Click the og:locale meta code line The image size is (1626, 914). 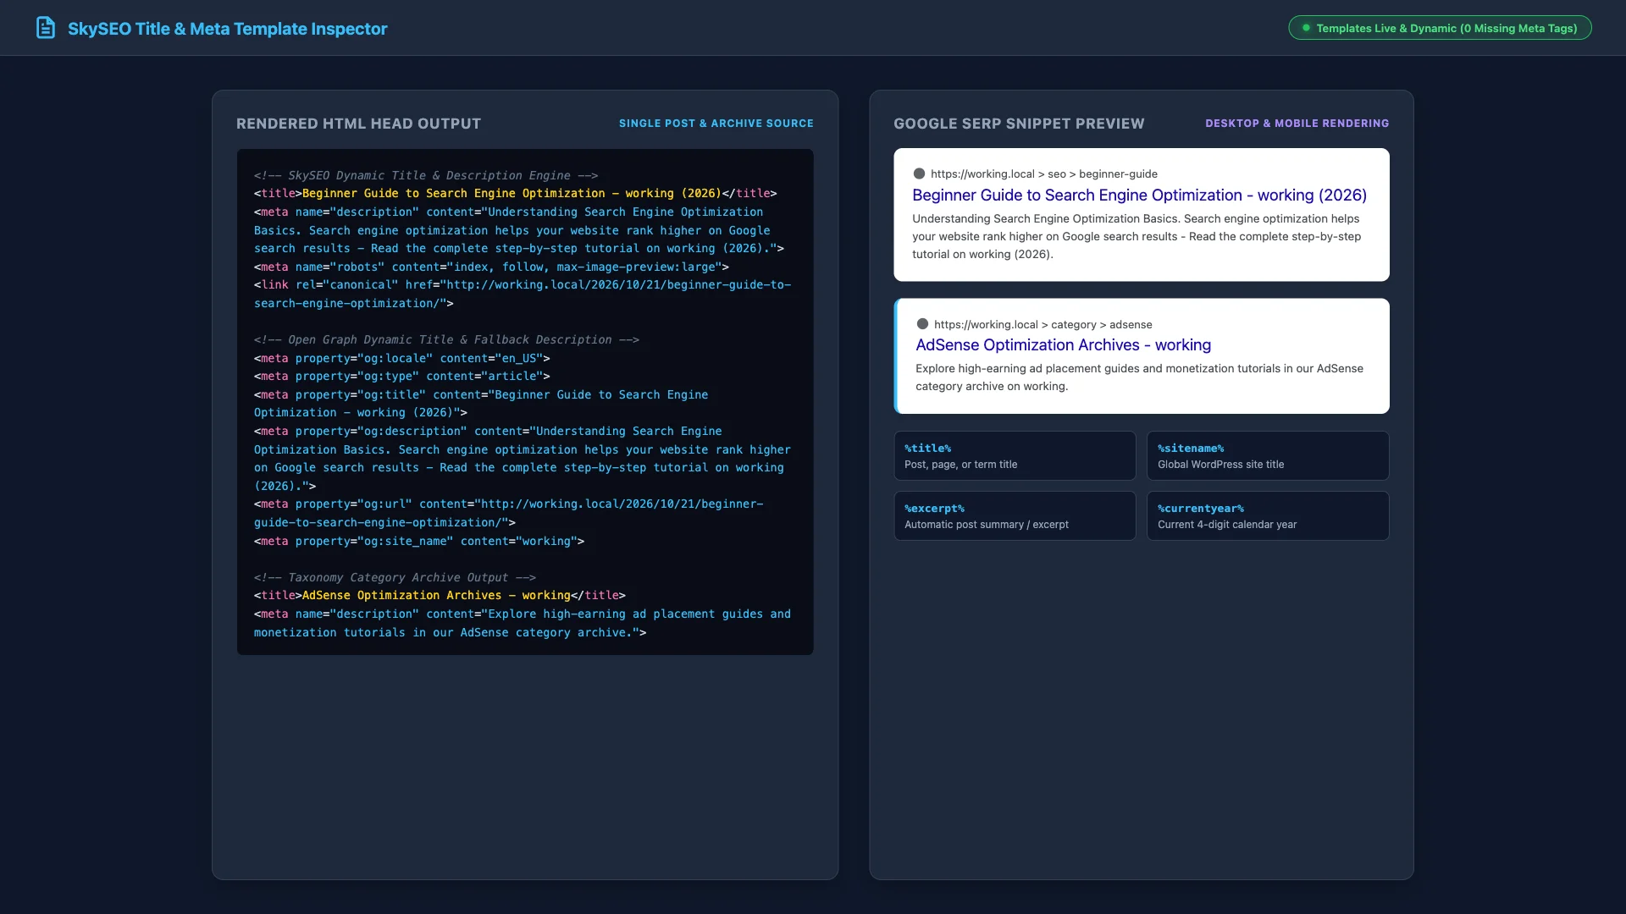click(401, 358)
